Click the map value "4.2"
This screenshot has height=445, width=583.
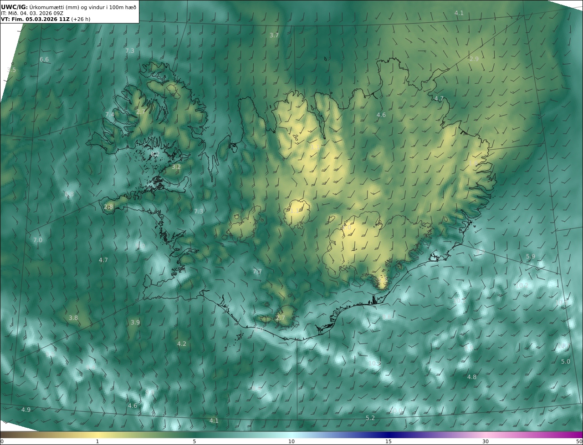click(x=182, y=344)
